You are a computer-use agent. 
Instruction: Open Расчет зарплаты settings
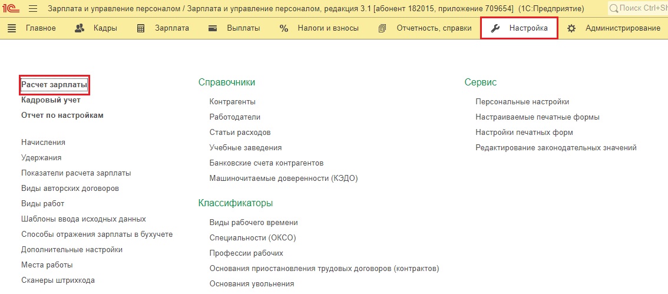click(55, 85)
